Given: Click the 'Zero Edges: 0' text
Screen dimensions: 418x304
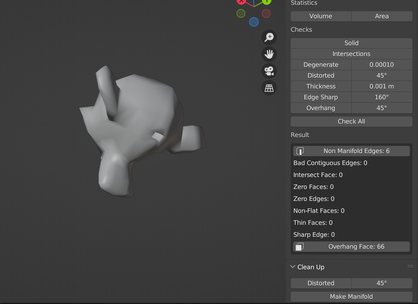Looking at the screenshot, I should (x=314, y=199).
